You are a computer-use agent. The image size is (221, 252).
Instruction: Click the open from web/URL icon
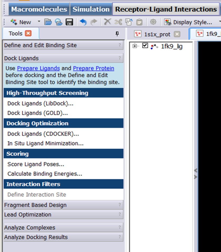[59, 22]
